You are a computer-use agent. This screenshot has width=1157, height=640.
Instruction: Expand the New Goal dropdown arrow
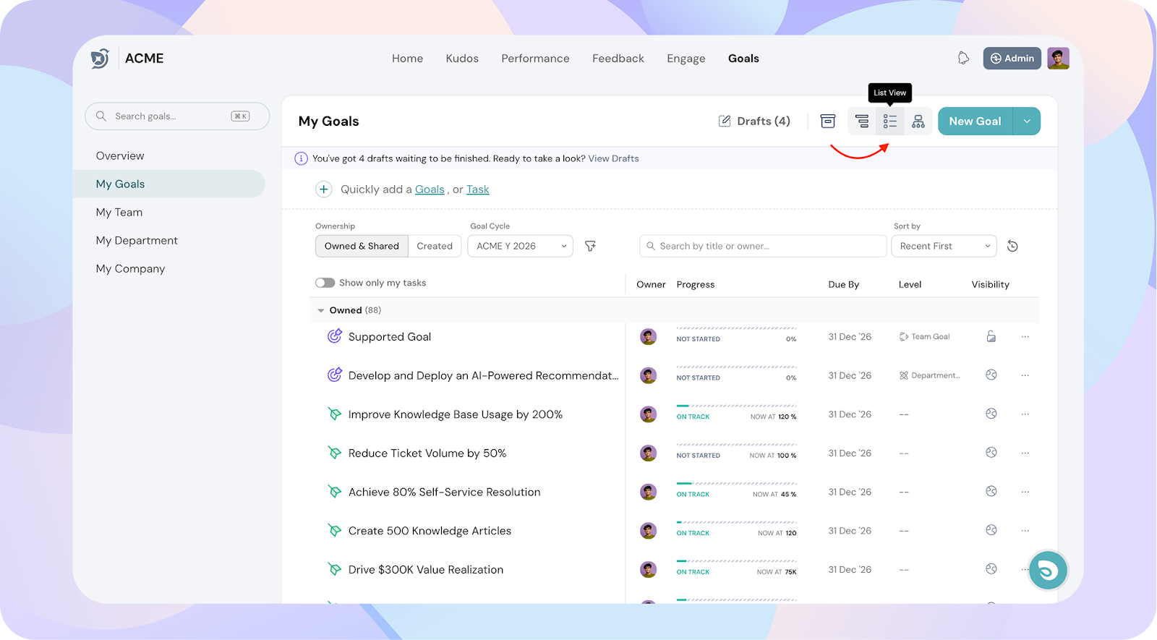coord(1027,121)
